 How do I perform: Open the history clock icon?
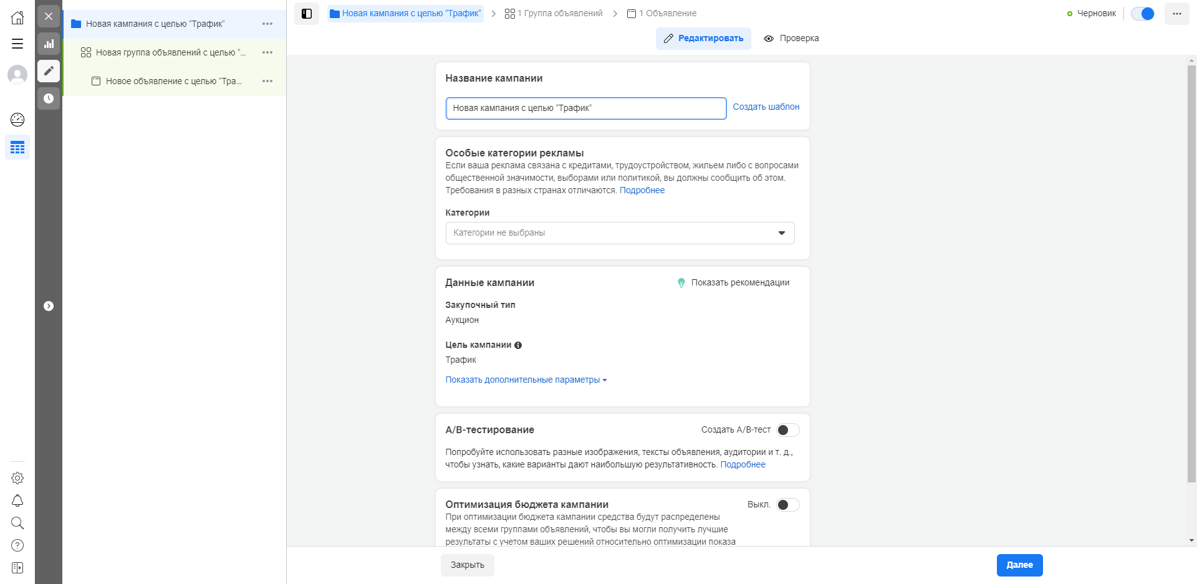click(x=49, y=98)
